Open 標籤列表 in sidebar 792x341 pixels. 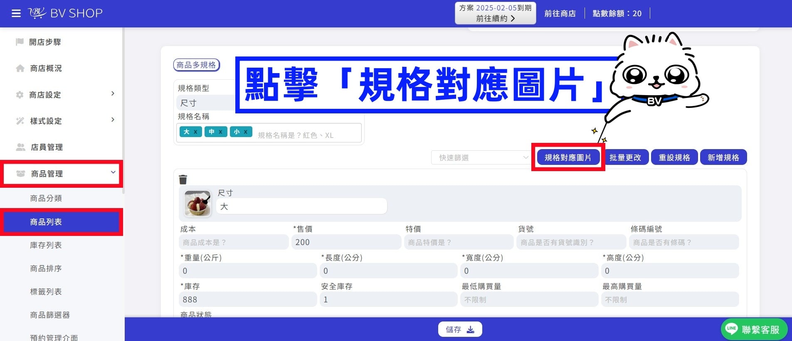[x=46, y=292]
